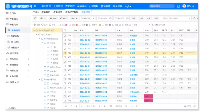The height and width of the screenshot is (112, 203).
Task: Check the 广东物联 tree node checkbox
Action: (x=39, y=35)
